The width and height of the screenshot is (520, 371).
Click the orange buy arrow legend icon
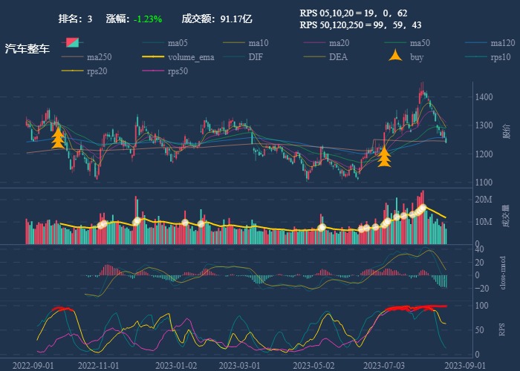[397, 56]
